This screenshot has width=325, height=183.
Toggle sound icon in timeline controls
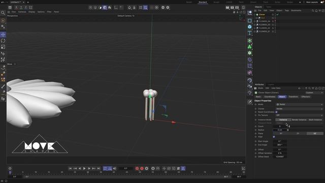tap(115, 168)
